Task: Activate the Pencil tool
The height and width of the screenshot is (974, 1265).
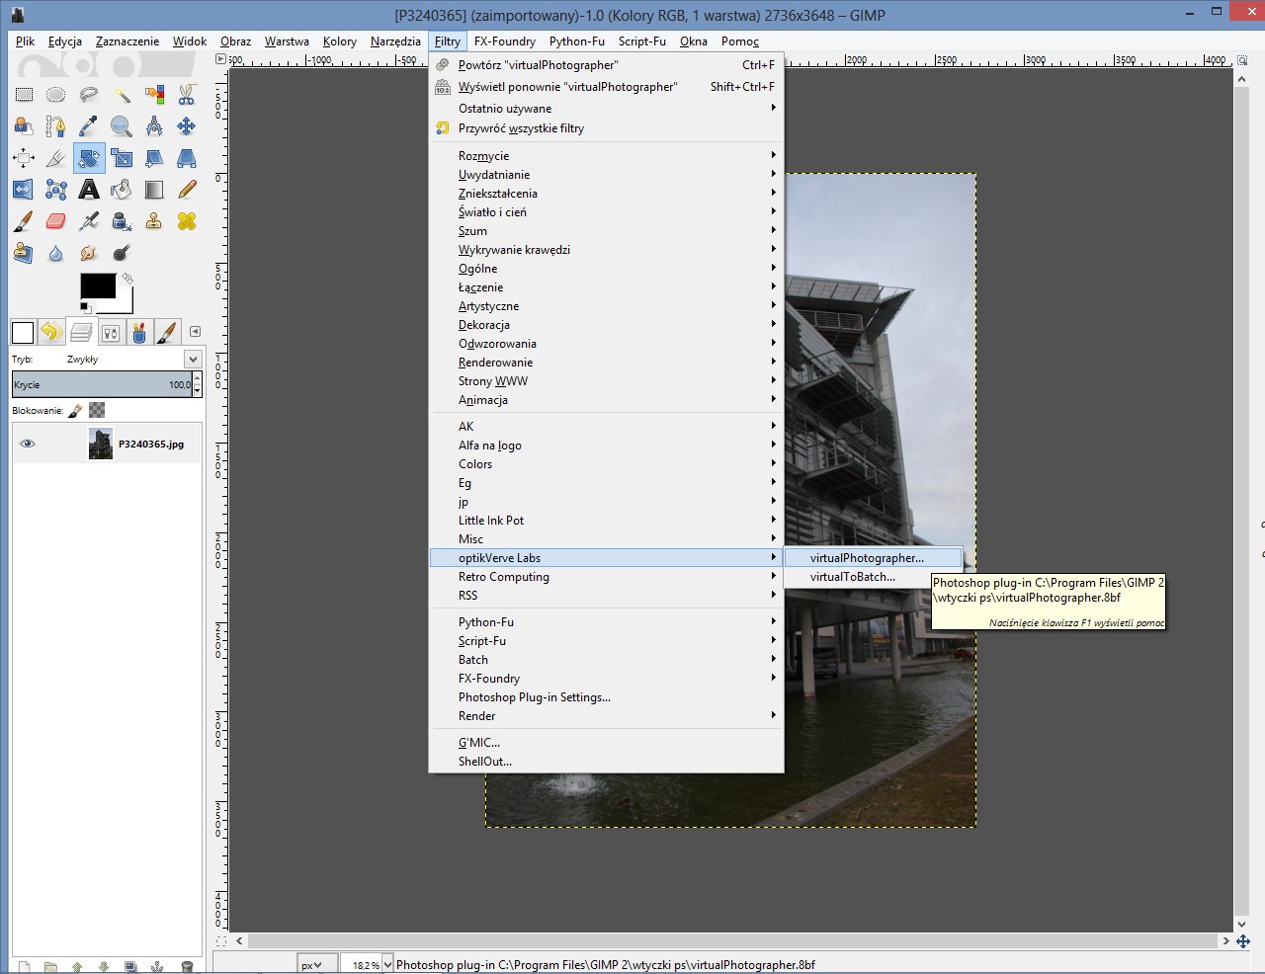Action: point(187,190)
